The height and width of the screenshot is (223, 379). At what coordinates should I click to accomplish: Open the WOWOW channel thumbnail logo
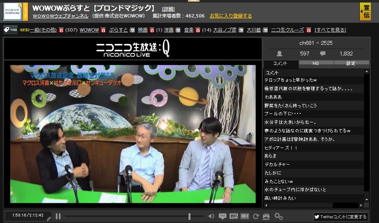pyautogui.click(x=12, y=12)
